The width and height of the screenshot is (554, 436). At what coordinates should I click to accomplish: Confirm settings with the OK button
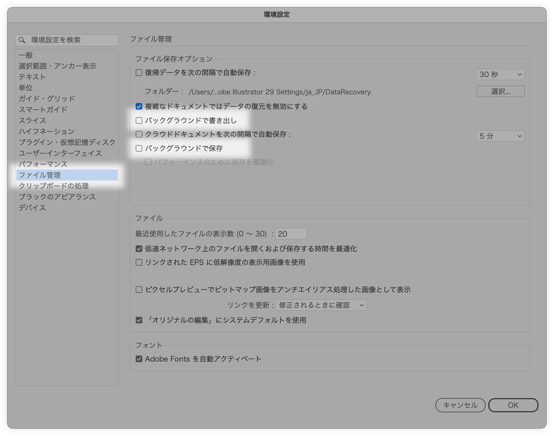tap(513, 405)
